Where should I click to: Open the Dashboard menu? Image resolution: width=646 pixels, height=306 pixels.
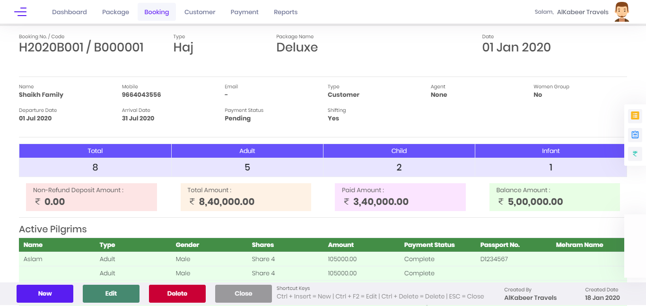pos(70,12)
